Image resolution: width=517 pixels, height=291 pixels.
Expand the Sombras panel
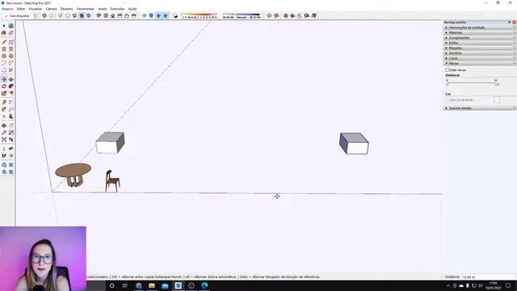(480, 53)
